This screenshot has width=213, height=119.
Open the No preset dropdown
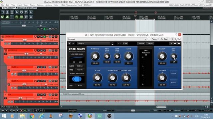click(x=107, y=39)
